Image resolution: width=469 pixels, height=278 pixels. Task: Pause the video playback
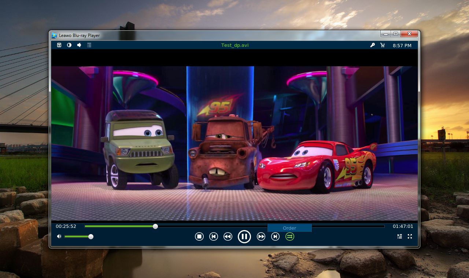pyautogui.click(x=244, y=237)
